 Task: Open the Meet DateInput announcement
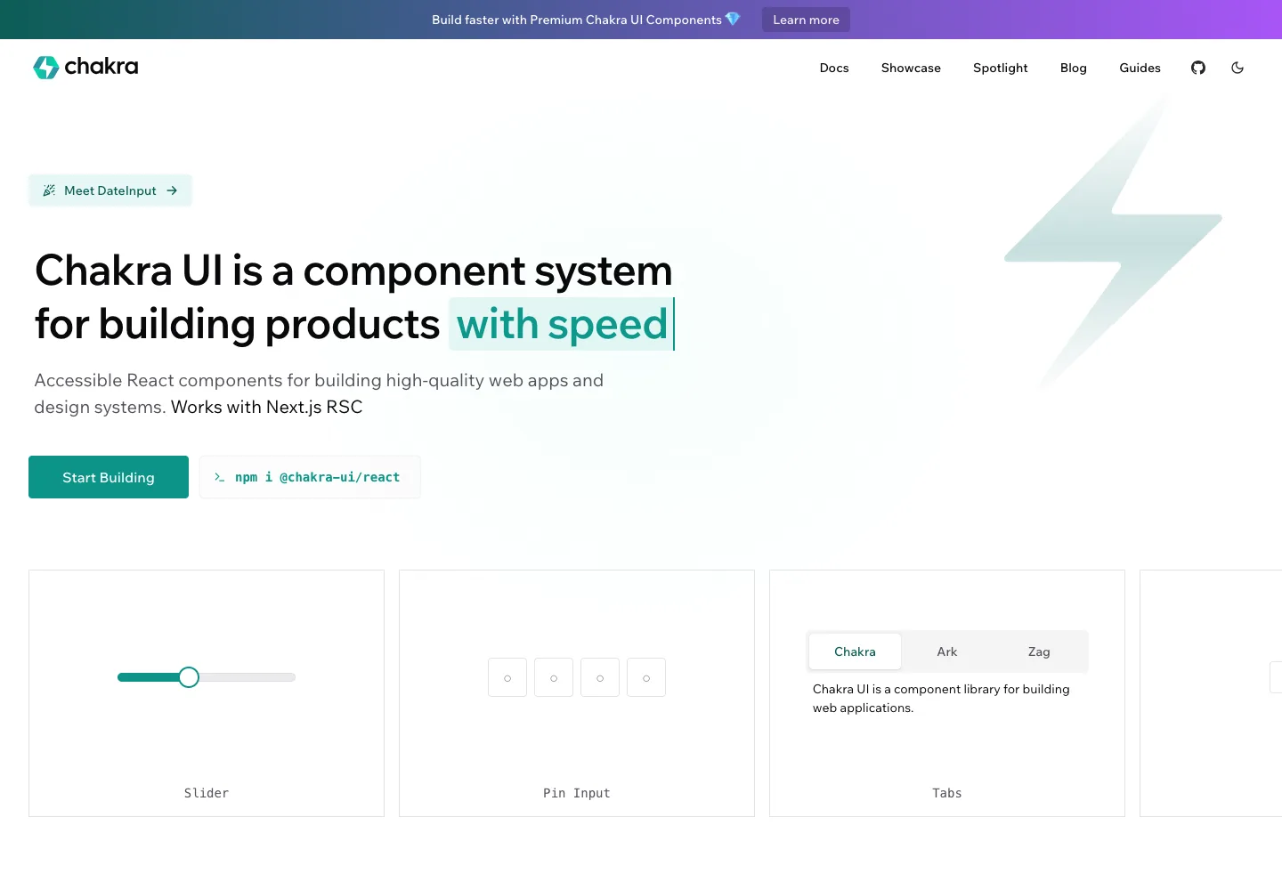point(110,190)
